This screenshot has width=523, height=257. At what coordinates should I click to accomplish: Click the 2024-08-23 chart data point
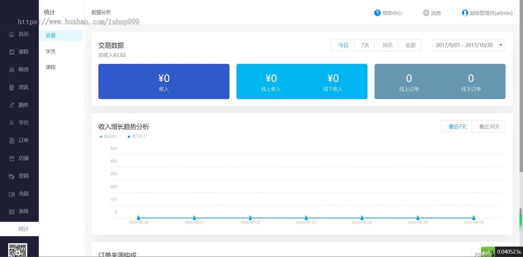(306, 218)
